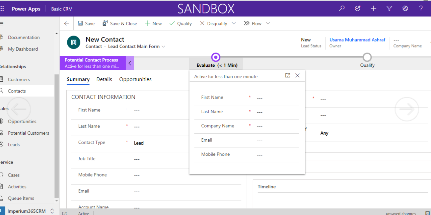
Task: Pop out the Evaluate stage flyout
Action: [x=287, y=76]
